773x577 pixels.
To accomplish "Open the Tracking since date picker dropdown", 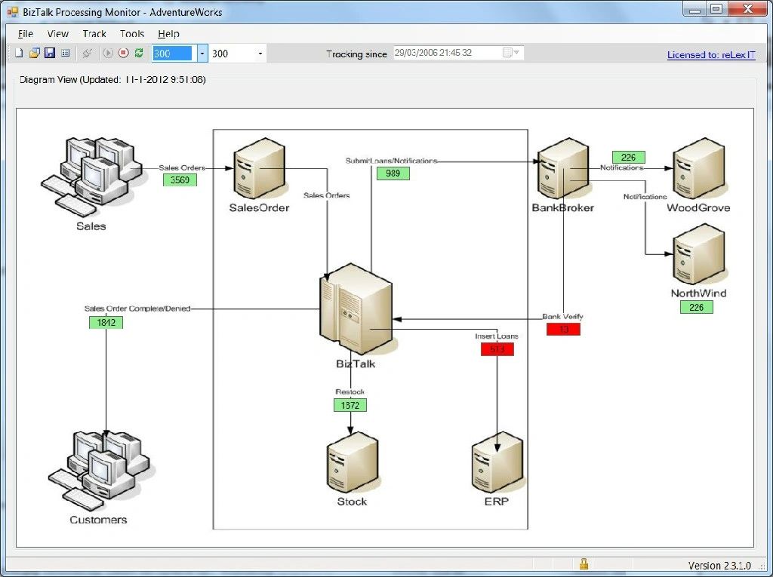I will (x=511, y=53).
